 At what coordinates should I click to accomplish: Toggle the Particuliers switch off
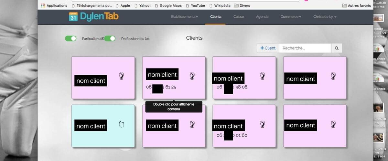[70, 39]
